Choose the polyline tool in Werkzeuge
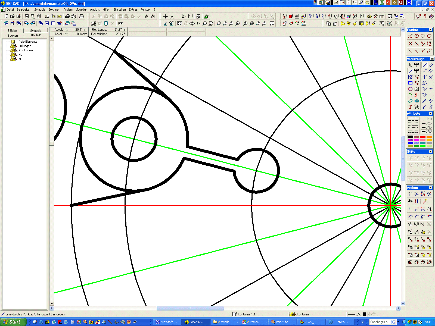The image size is (435, 326). click(410, 77)
